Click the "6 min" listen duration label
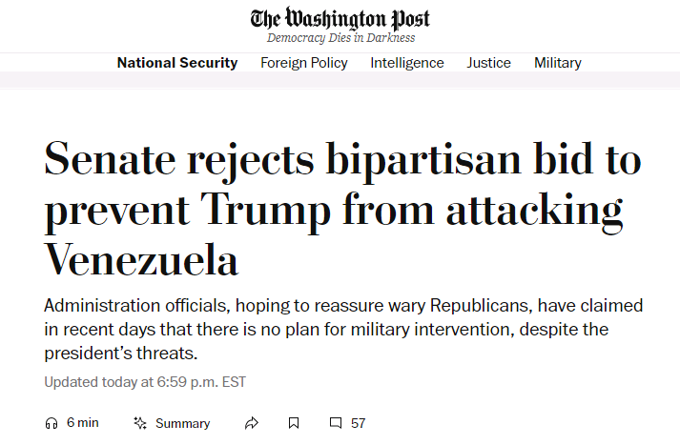Viewport: 680px width, 445px height. pos(82,423)
